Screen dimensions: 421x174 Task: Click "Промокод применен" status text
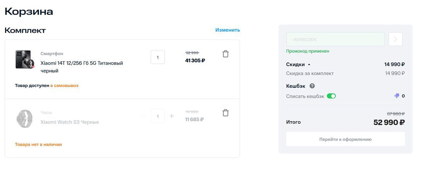click(x=308, y=51)
